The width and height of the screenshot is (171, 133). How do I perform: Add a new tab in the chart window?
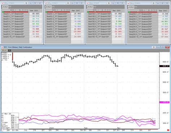coord(9,50)
